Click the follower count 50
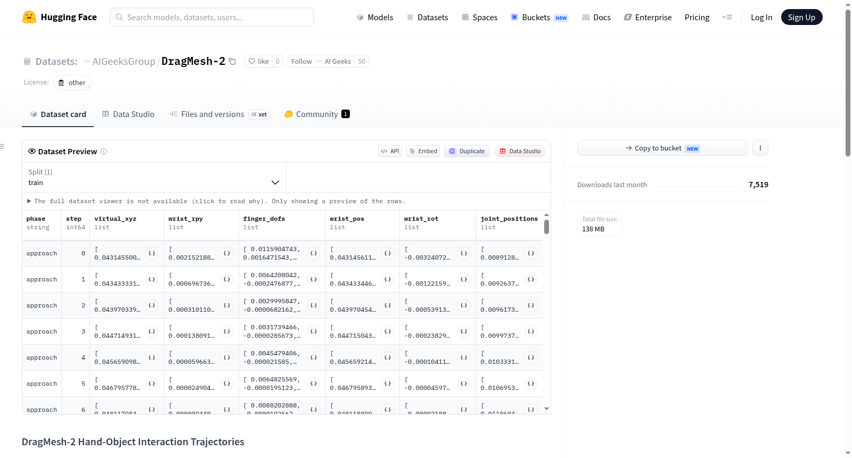 tap(362, 61)
